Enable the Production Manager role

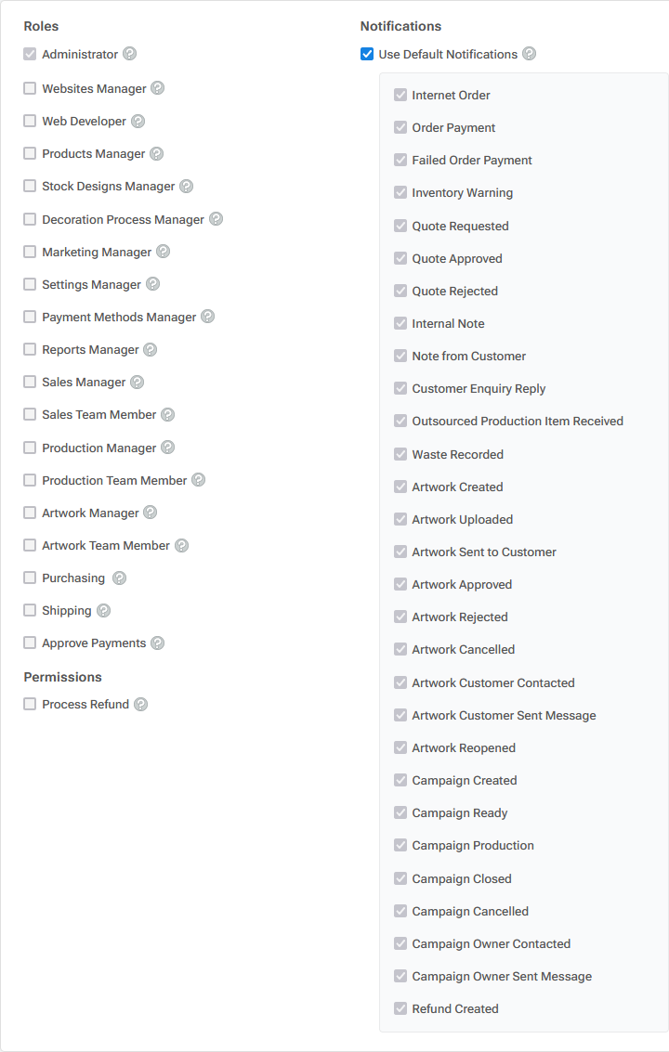pyautogui.click(x=29, y=447)
